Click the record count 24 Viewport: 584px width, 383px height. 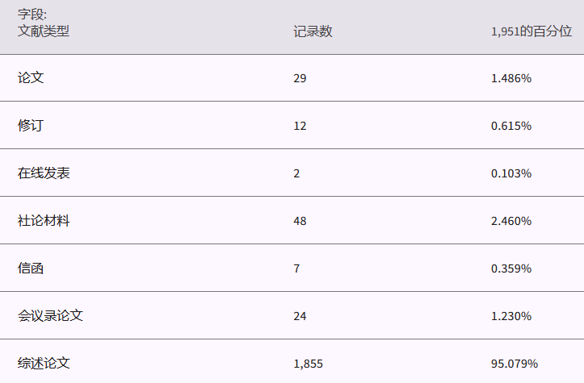pyautogui.click(x=300, y=316)
